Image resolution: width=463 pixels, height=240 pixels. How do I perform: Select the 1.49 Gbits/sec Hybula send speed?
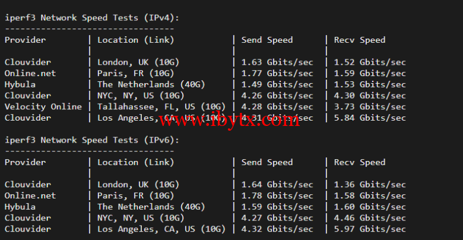coord(277,84)
